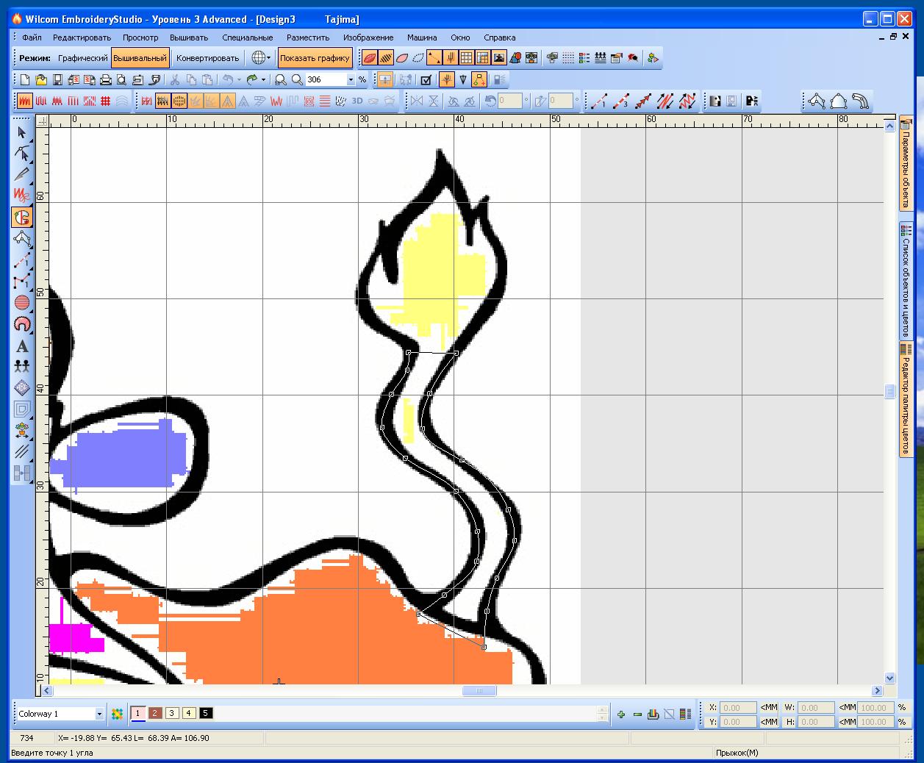Select brown color swatch 2
The height and width of the screenshot is (763, 924).
155,713
